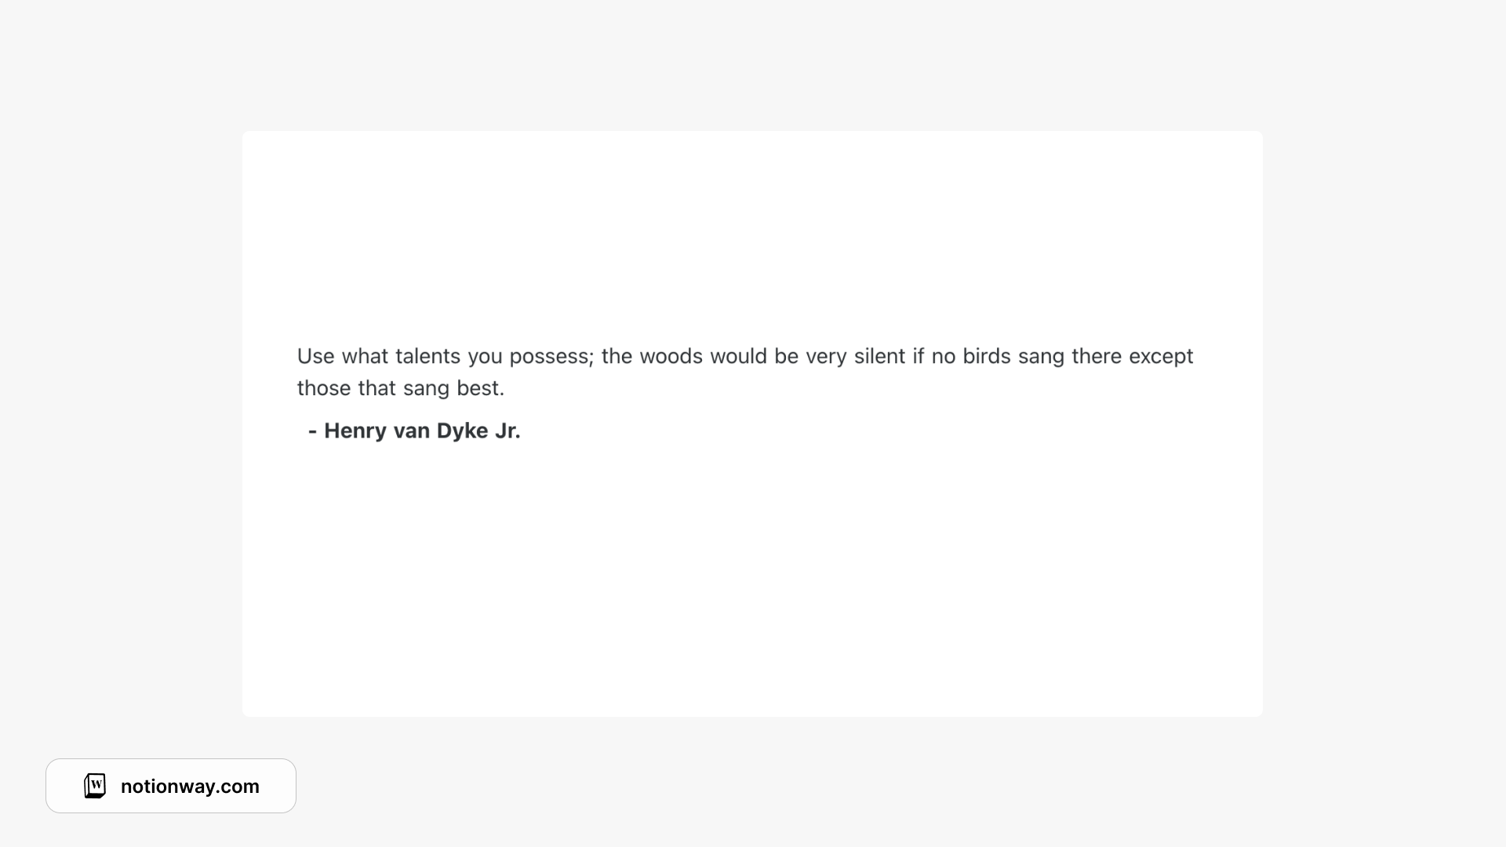Click the word 'possess;' in the quote
1506x847 pixels.
coord(551,356)
